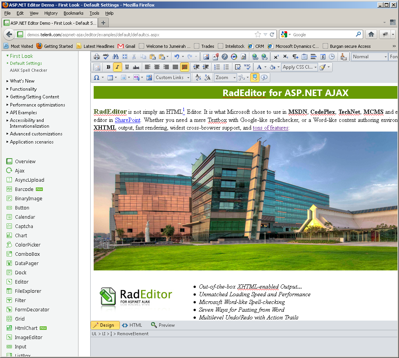
Task: Insert a bulleted list
Action: [x=226, y=67]
